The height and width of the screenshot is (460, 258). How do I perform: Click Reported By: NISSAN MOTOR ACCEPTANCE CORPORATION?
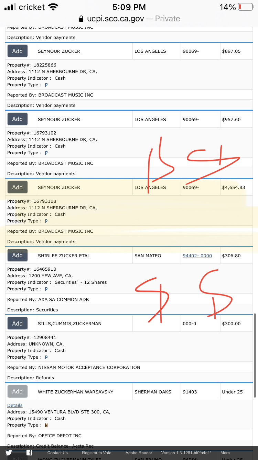click(74, 367)
